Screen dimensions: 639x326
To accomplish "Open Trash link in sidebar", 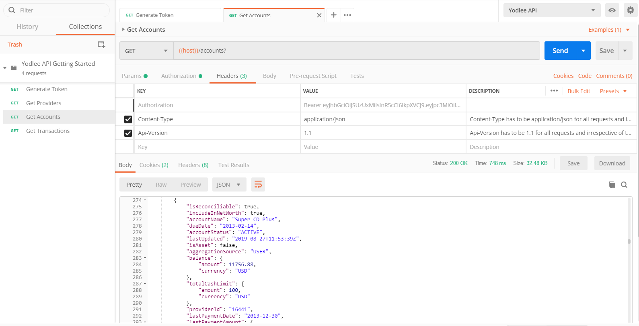I will [x=15, y=45].
